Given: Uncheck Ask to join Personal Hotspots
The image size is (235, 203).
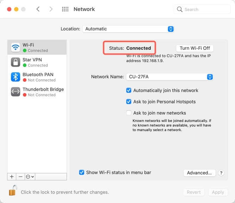Looking at the screenshot, I should pyautogui.click(x=129, y=102).
